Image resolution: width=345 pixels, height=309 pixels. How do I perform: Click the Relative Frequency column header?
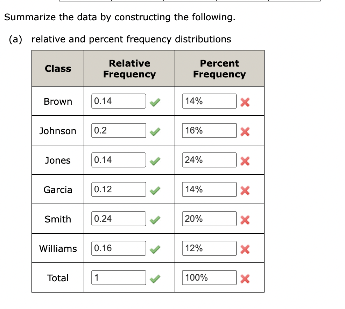(129, 68)
